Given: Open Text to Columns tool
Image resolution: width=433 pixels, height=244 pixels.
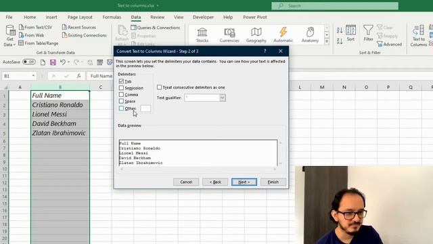Looking at the screenshot, I should pyautogui.click(x=418, y=36).
